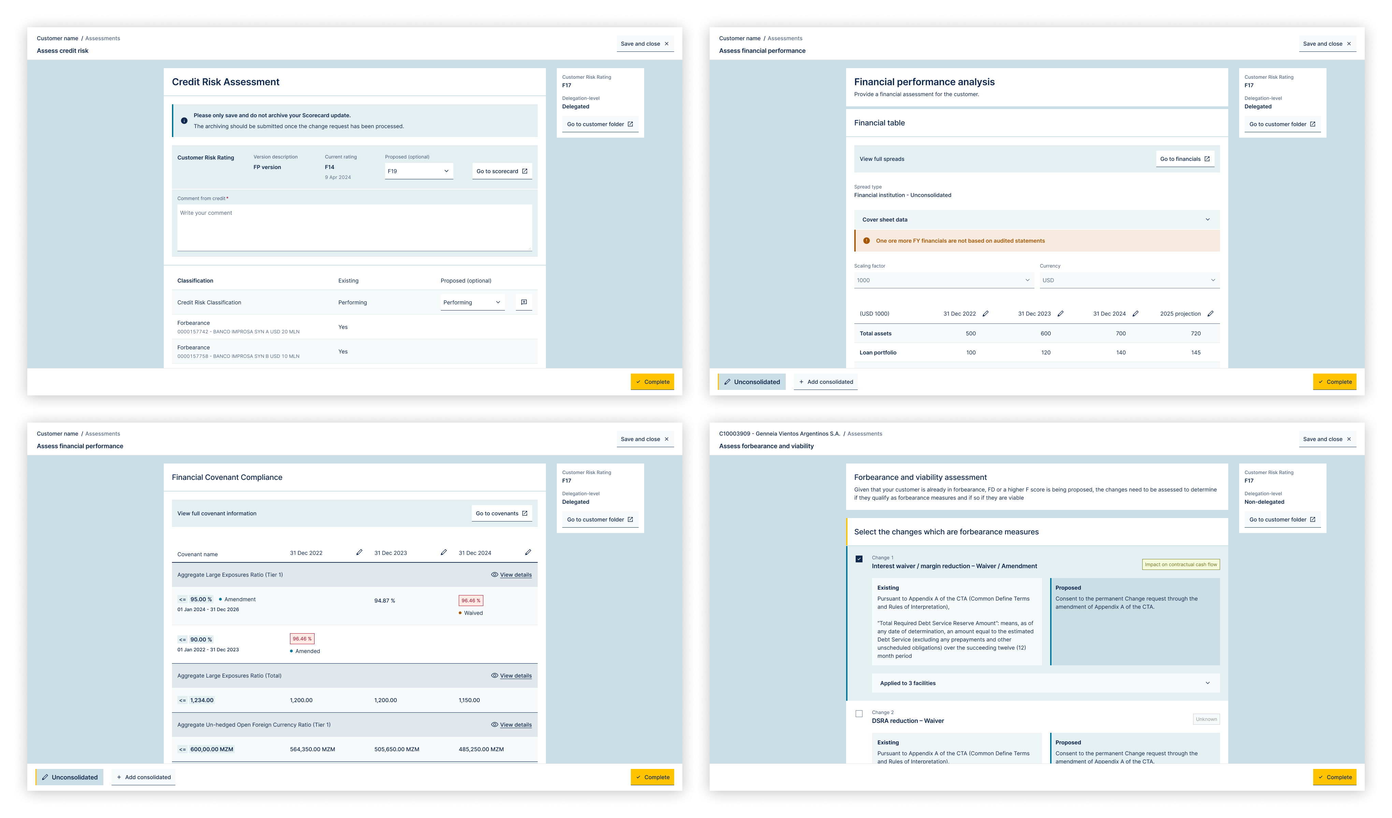
Task: Click external link icon on Go to scorecard
Action: coord(525,171)
